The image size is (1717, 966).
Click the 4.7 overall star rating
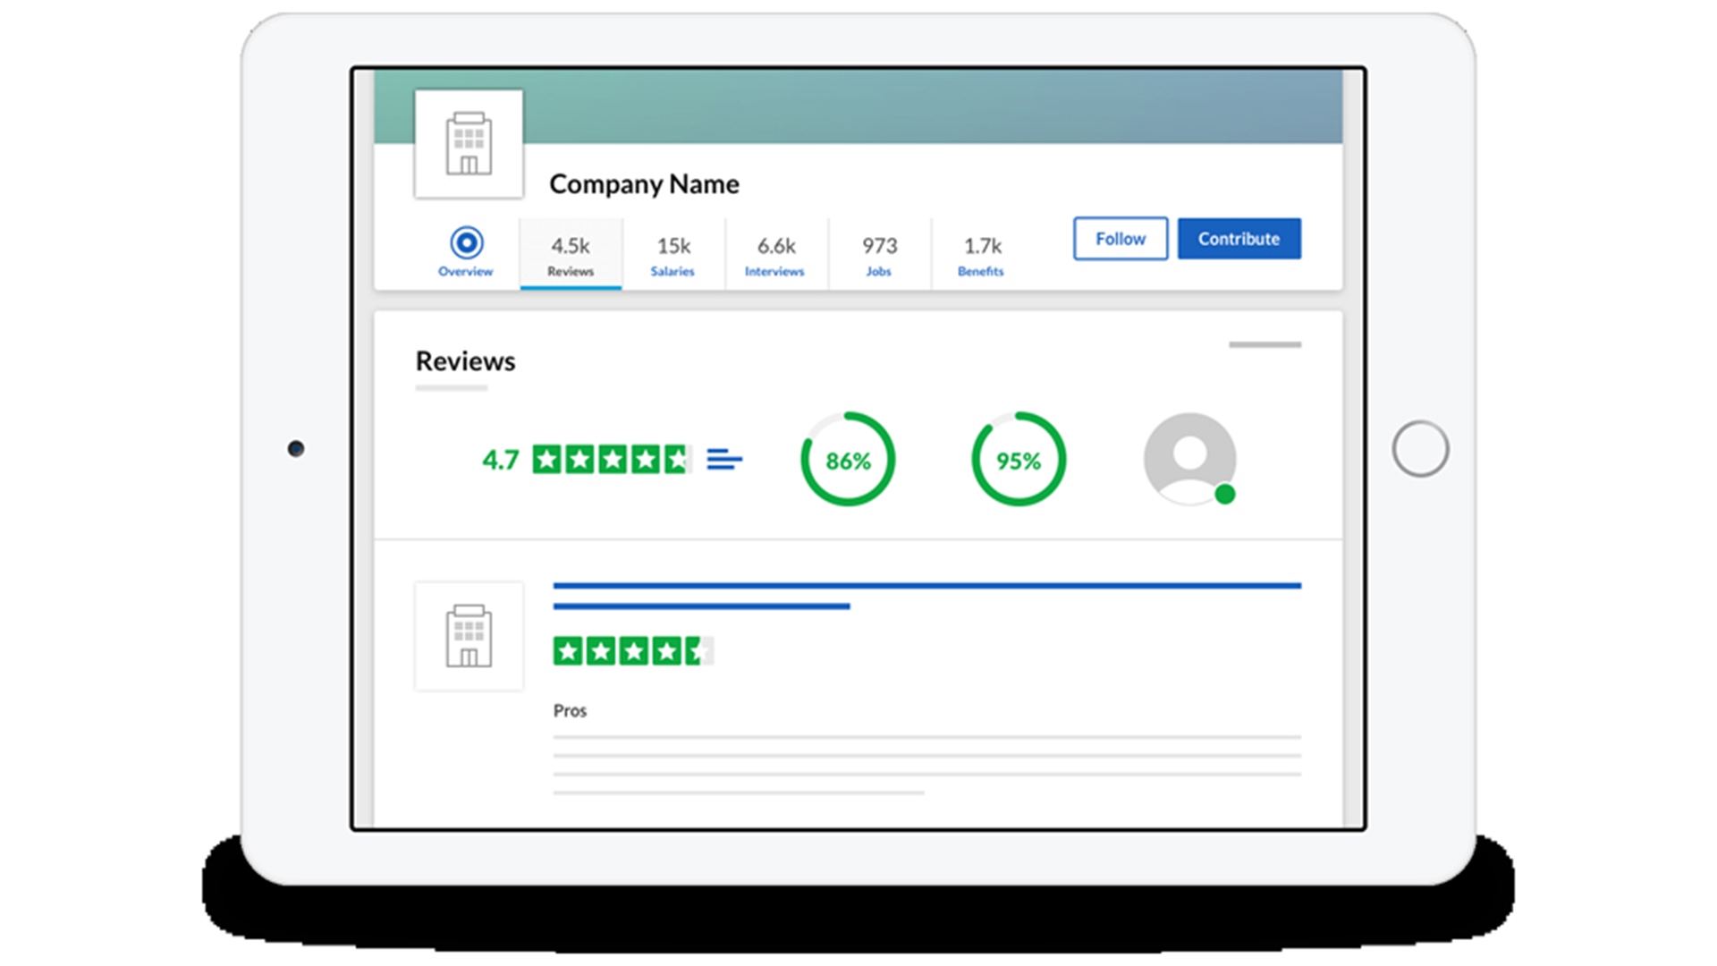(612, 460)
